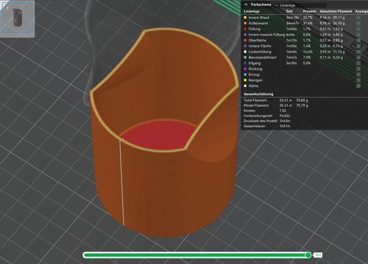Click the Zeit column header

289,11
